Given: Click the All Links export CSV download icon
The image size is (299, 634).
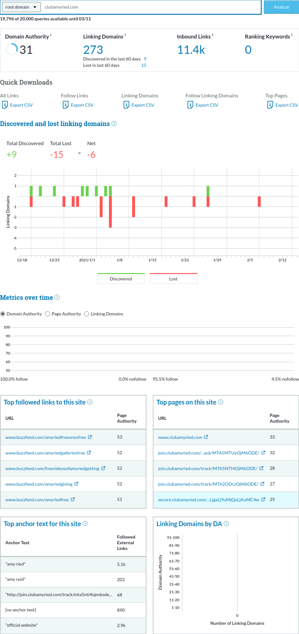Looking at the screenshot, I should point(5,105).
